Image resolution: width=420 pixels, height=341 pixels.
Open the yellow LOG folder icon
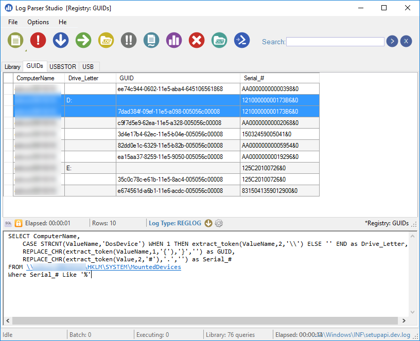pos(106,40)
